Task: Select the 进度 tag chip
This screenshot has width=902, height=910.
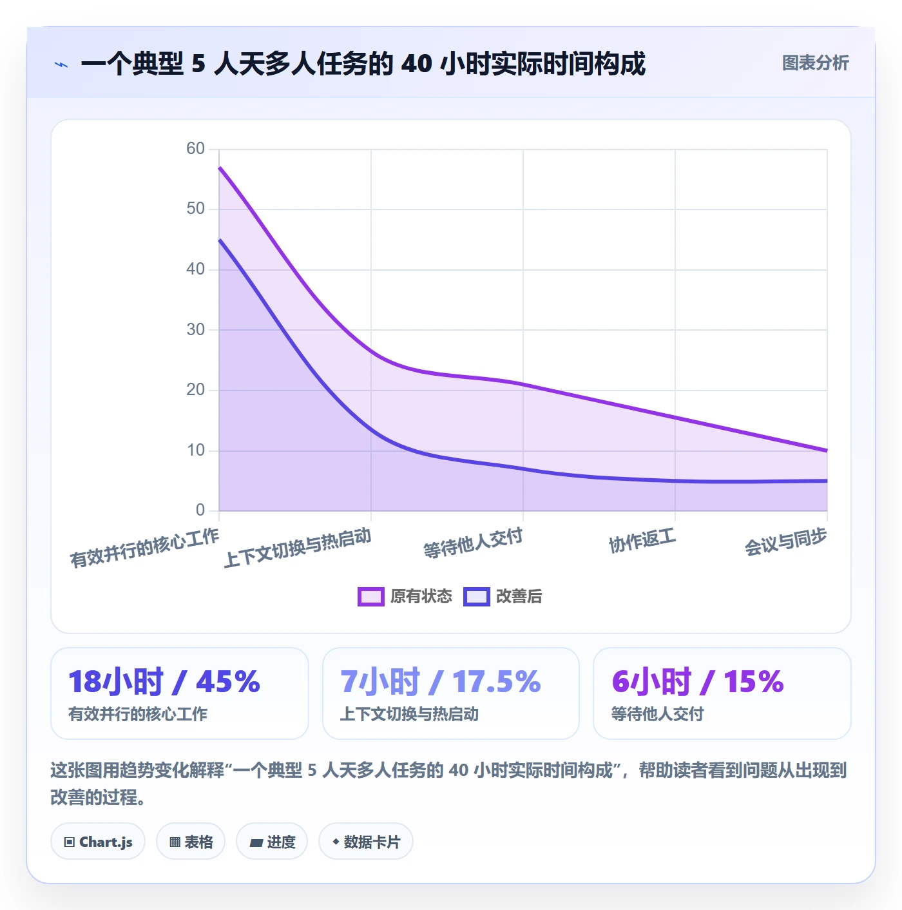Action: tap(272, 842)
